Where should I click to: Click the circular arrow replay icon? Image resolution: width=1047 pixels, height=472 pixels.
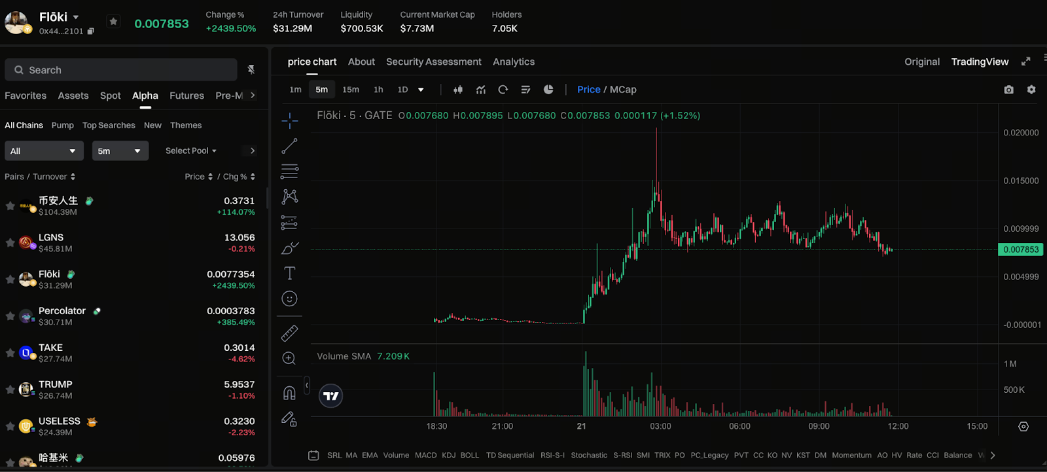(x=503, y=90)
